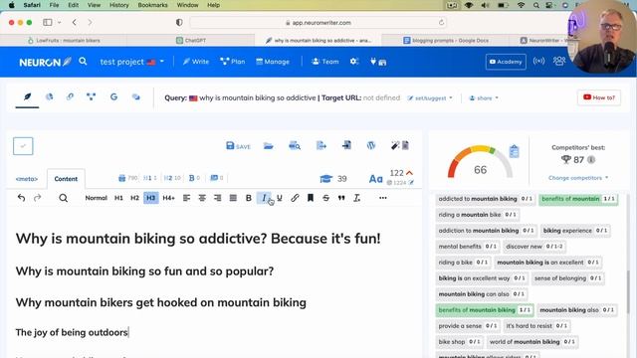The height and width of the screenshot is (358, 637).
Task: Apply H2 heading style
Action: [134, 198]
